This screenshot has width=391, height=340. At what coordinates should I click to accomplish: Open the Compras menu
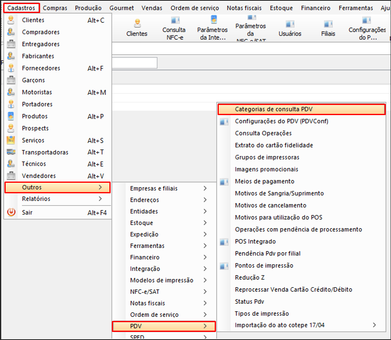[55, 8]
